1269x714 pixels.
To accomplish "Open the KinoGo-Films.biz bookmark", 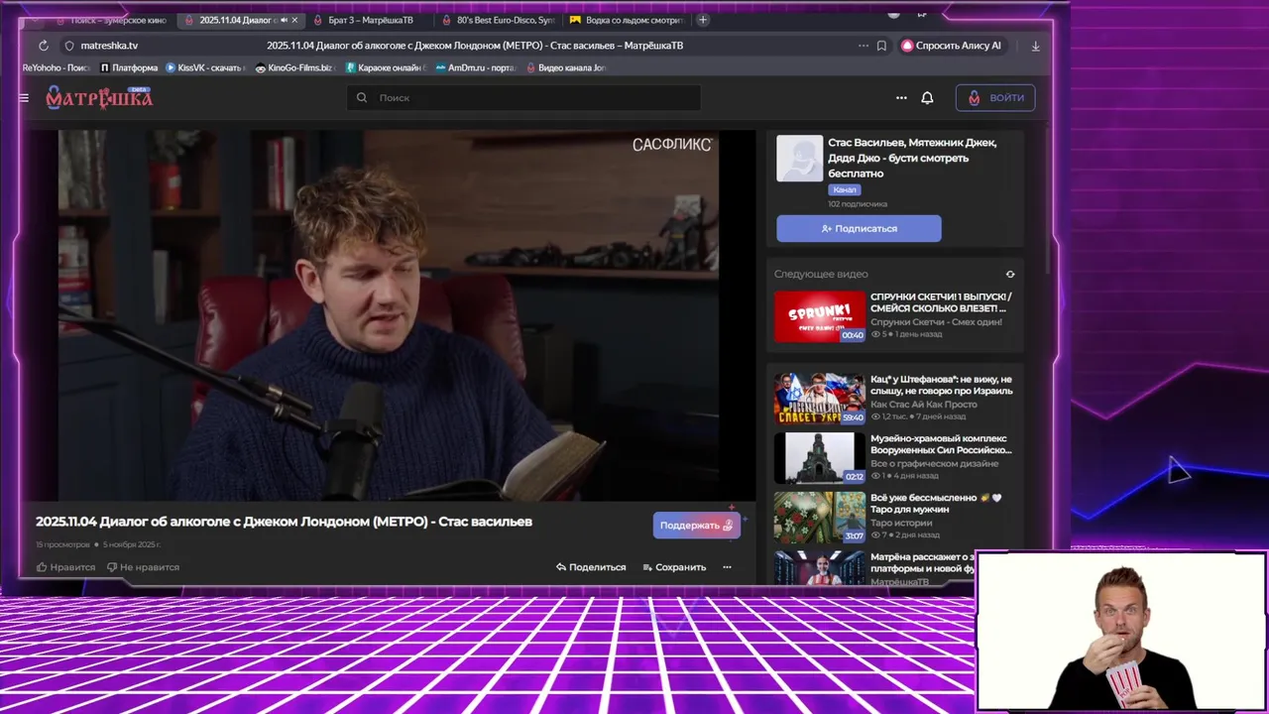I will coord(294,67).
